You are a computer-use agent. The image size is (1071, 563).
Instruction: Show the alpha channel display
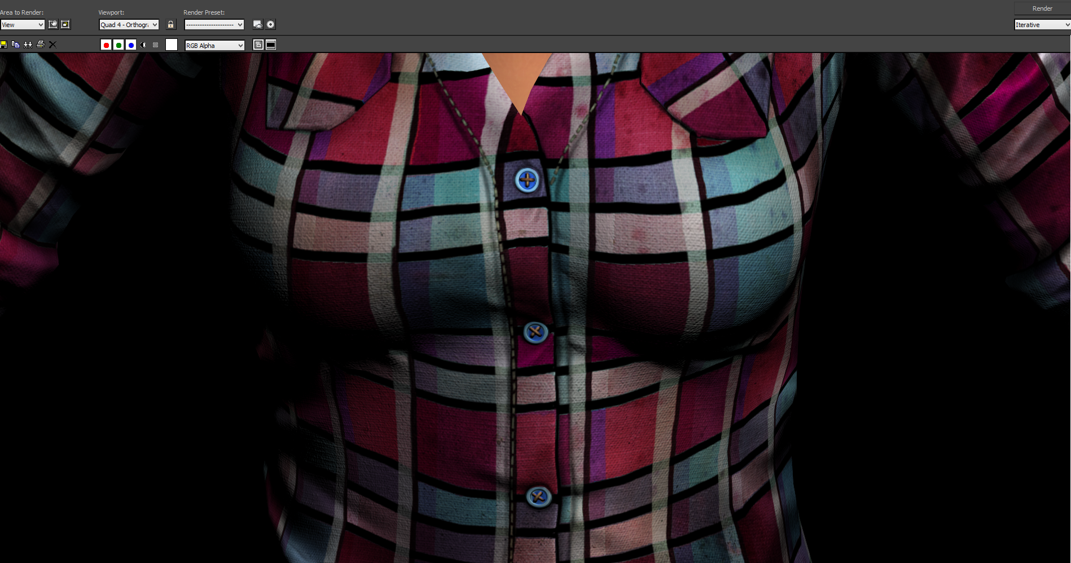tap(143, 45)
